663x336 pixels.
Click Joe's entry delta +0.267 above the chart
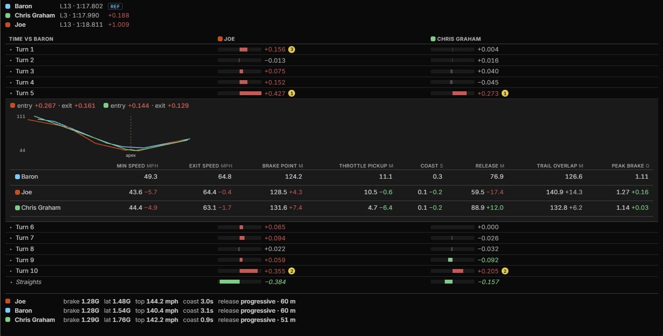coord(45,106)
